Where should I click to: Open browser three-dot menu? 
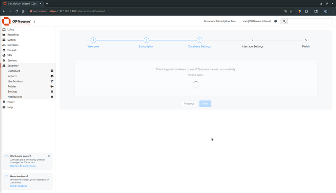332,11
